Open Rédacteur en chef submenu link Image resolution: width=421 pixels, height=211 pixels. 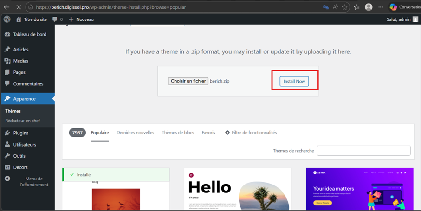click(x=22, y=121)
